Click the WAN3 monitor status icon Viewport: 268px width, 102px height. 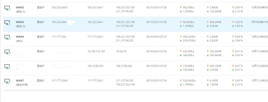(7, 23)
